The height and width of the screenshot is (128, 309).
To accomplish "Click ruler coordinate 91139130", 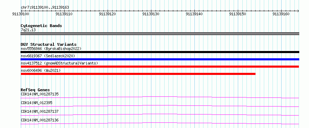I will tap(151, 14).
